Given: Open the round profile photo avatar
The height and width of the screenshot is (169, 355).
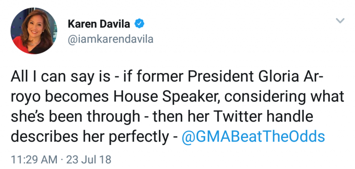Looking at the screenshot, I should 34,31.
